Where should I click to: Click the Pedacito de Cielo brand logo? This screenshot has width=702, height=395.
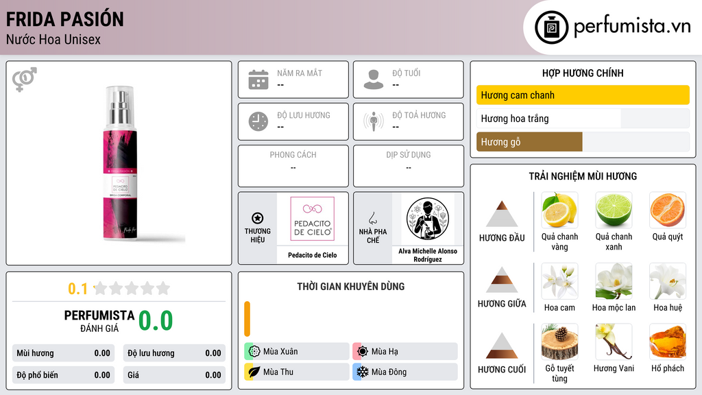[x=313, y=219]
